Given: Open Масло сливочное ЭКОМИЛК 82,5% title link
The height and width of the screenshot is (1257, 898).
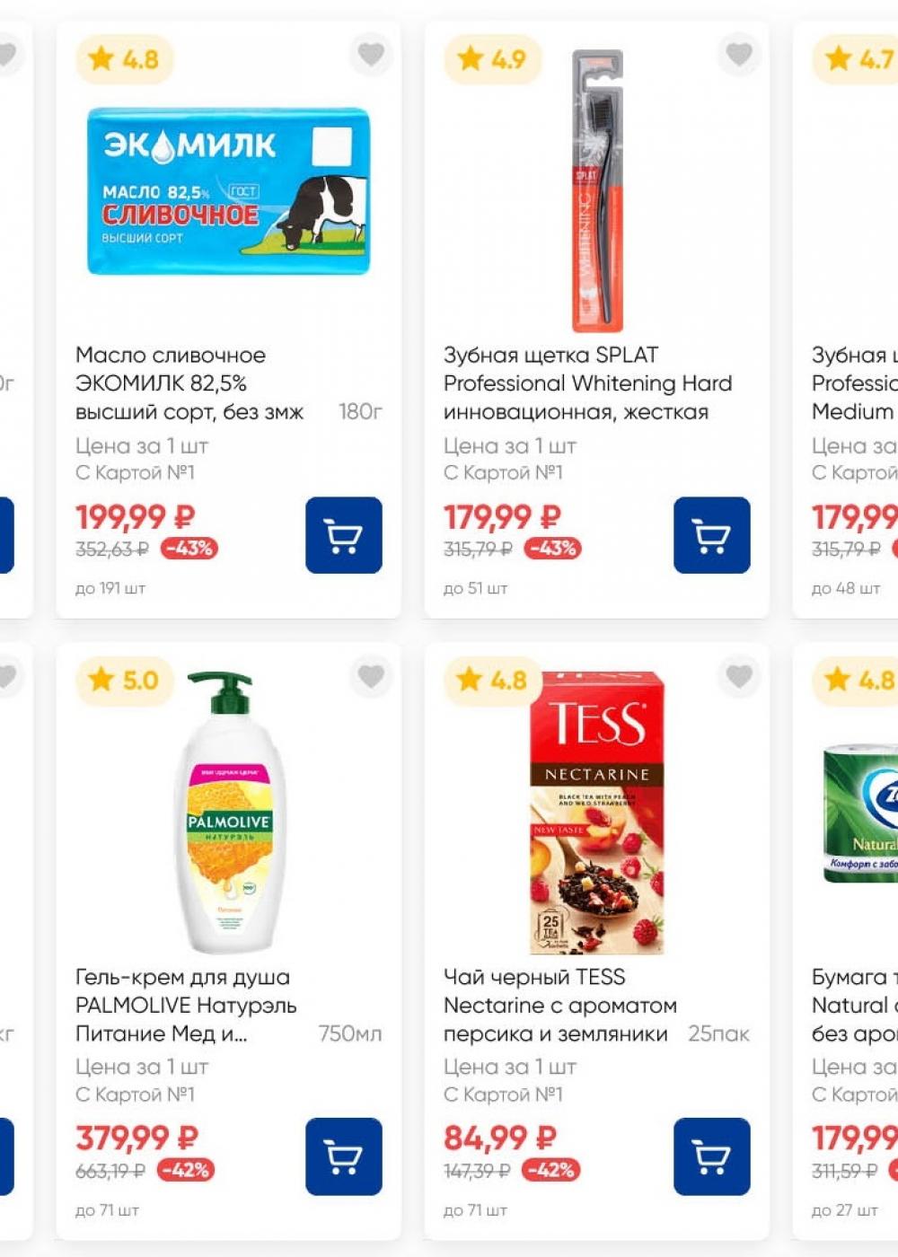Looking at the screenshot, I should [189, 383].
